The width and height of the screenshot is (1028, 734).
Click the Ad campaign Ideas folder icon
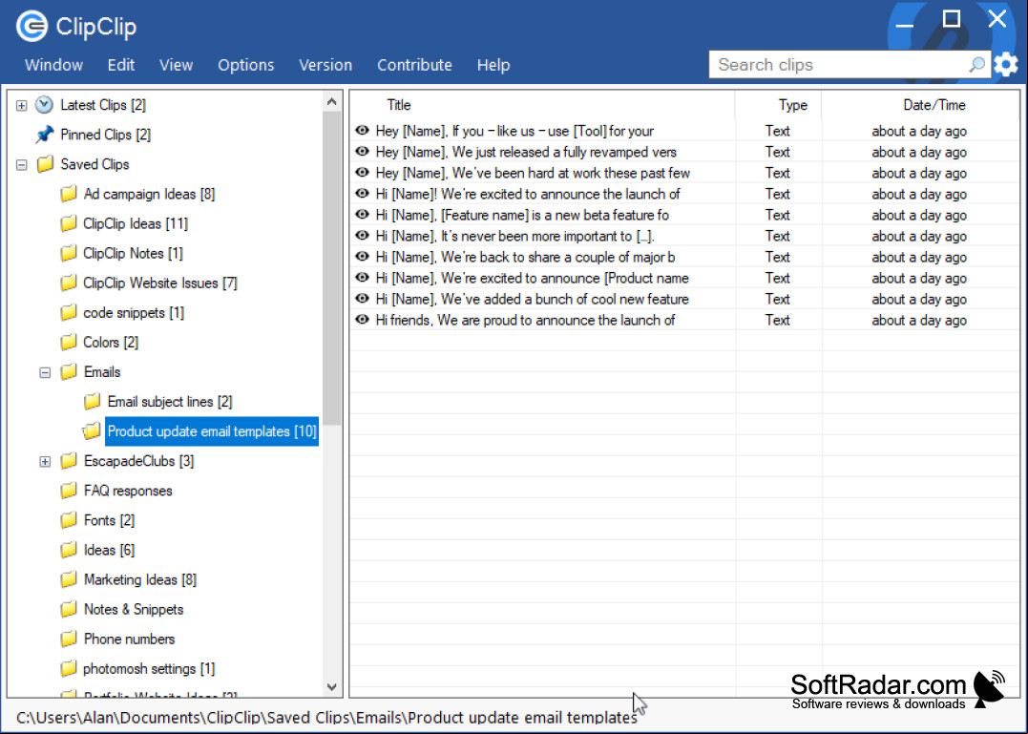click(68, 194)
